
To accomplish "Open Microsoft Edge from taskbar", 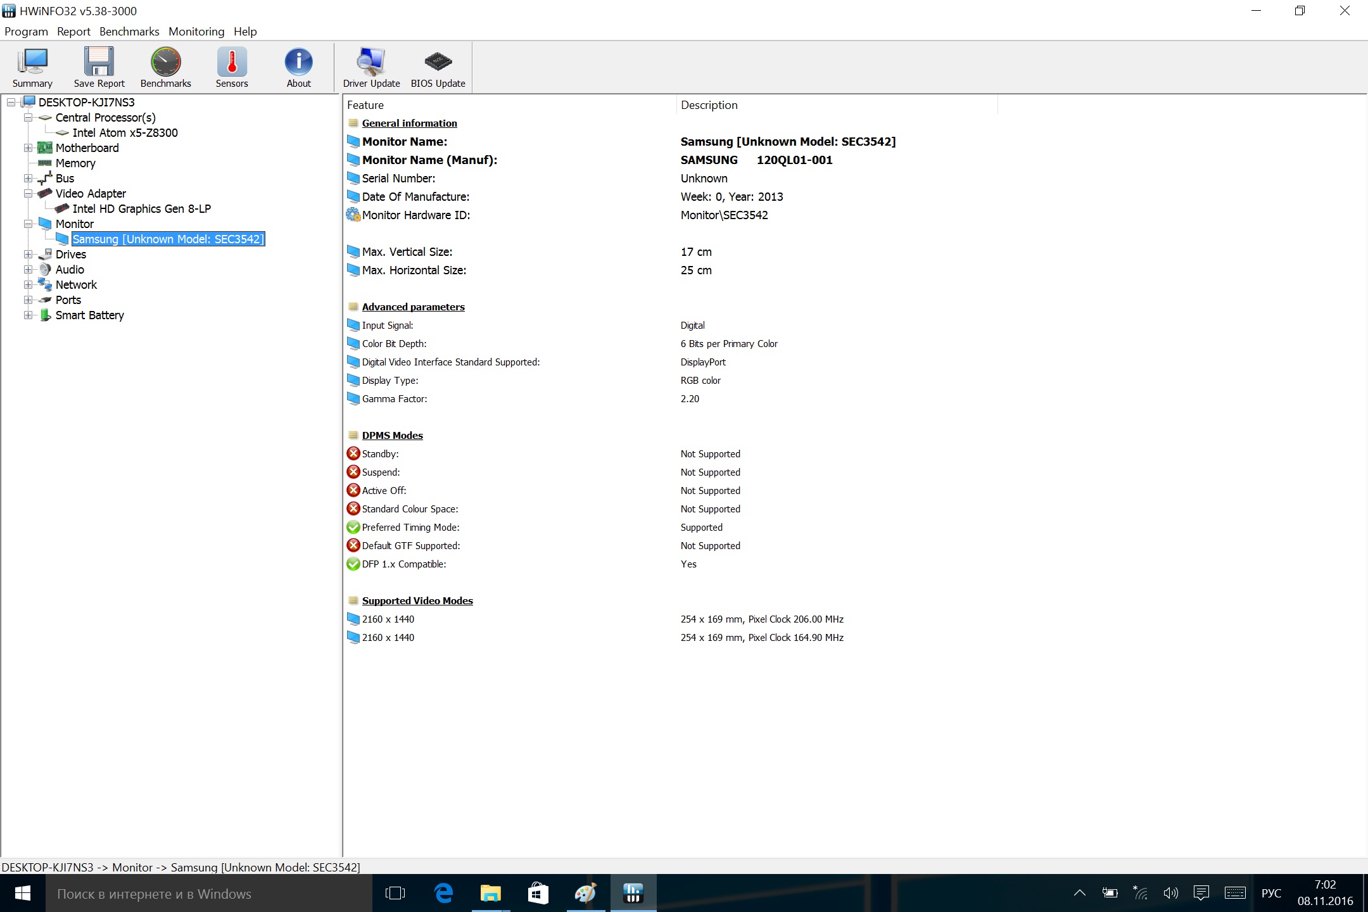I will pos(443,893).
